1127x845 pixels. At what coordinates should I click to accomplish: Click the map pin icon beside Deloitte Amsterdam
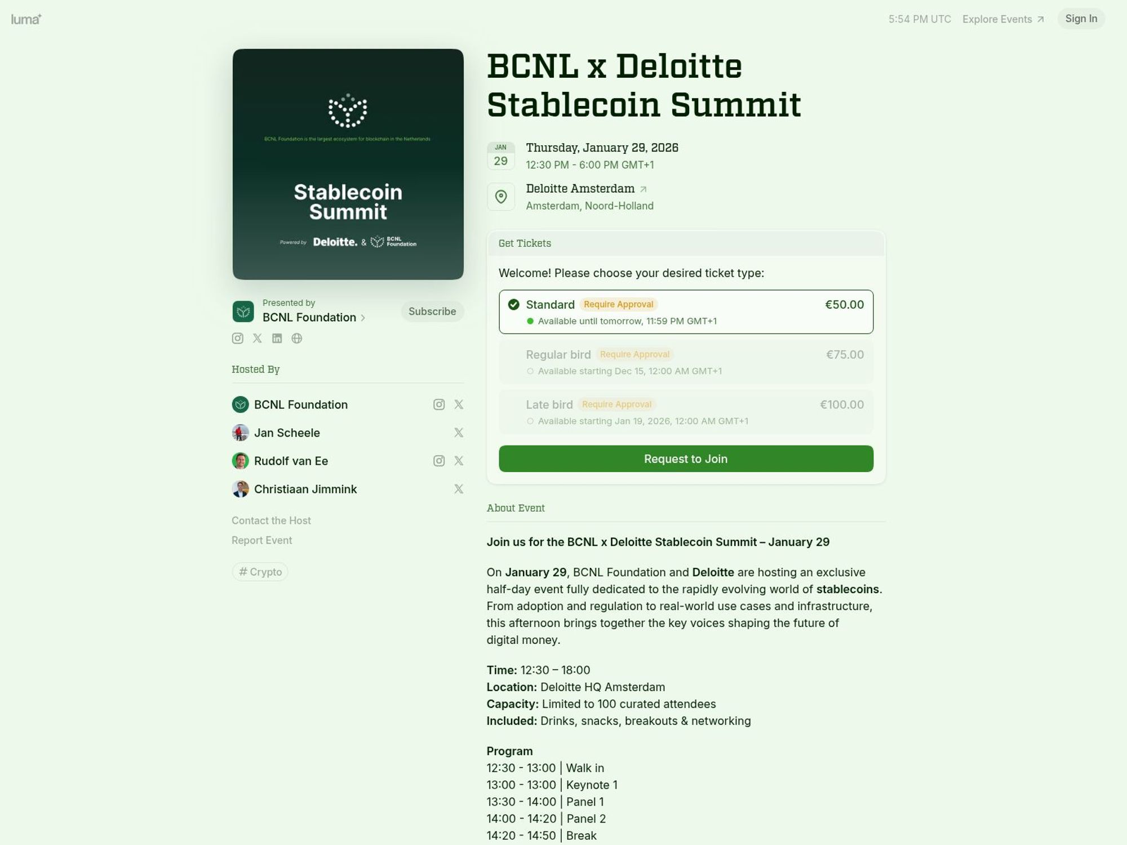pyautogui.click(x=500, y=196)
